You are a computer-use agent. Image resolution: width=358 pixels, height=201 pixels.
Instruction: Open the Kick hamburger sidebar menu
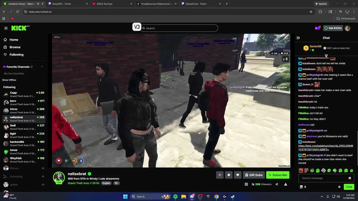[x=6, y=28]
